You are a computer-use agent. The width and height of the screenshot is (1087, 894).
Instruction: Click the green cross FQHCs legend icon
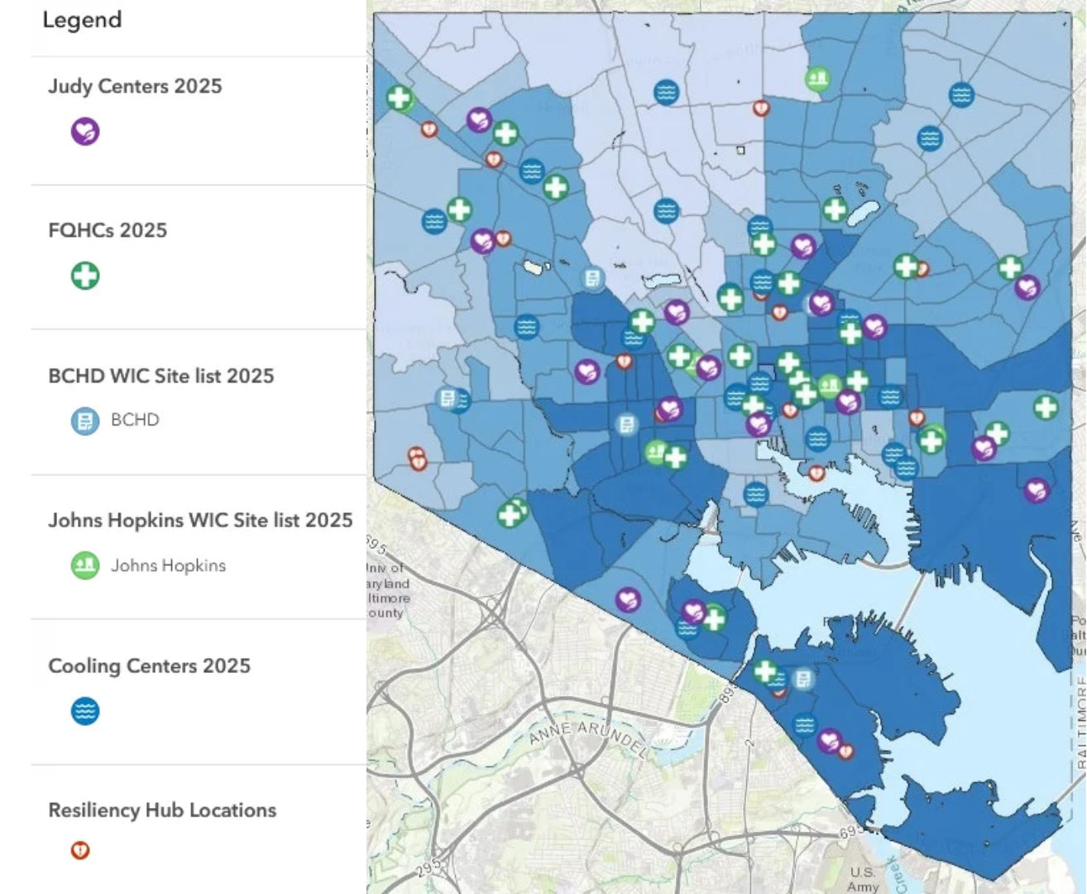pyautogui.click(x=85, y=276)
